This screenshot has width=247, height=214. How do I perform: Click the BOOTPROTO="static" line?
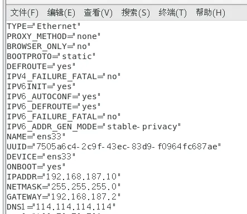pos(51,56)
